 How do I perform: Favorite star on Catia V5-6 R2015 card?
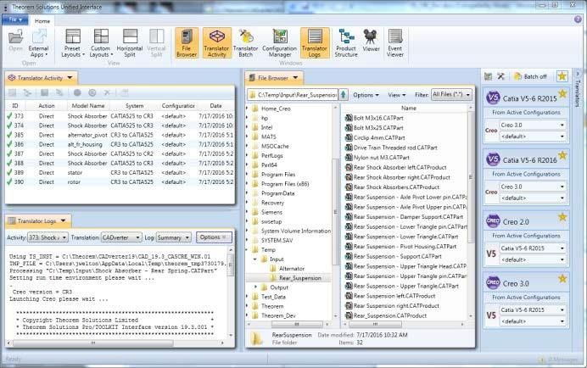(x=562, y=93)
